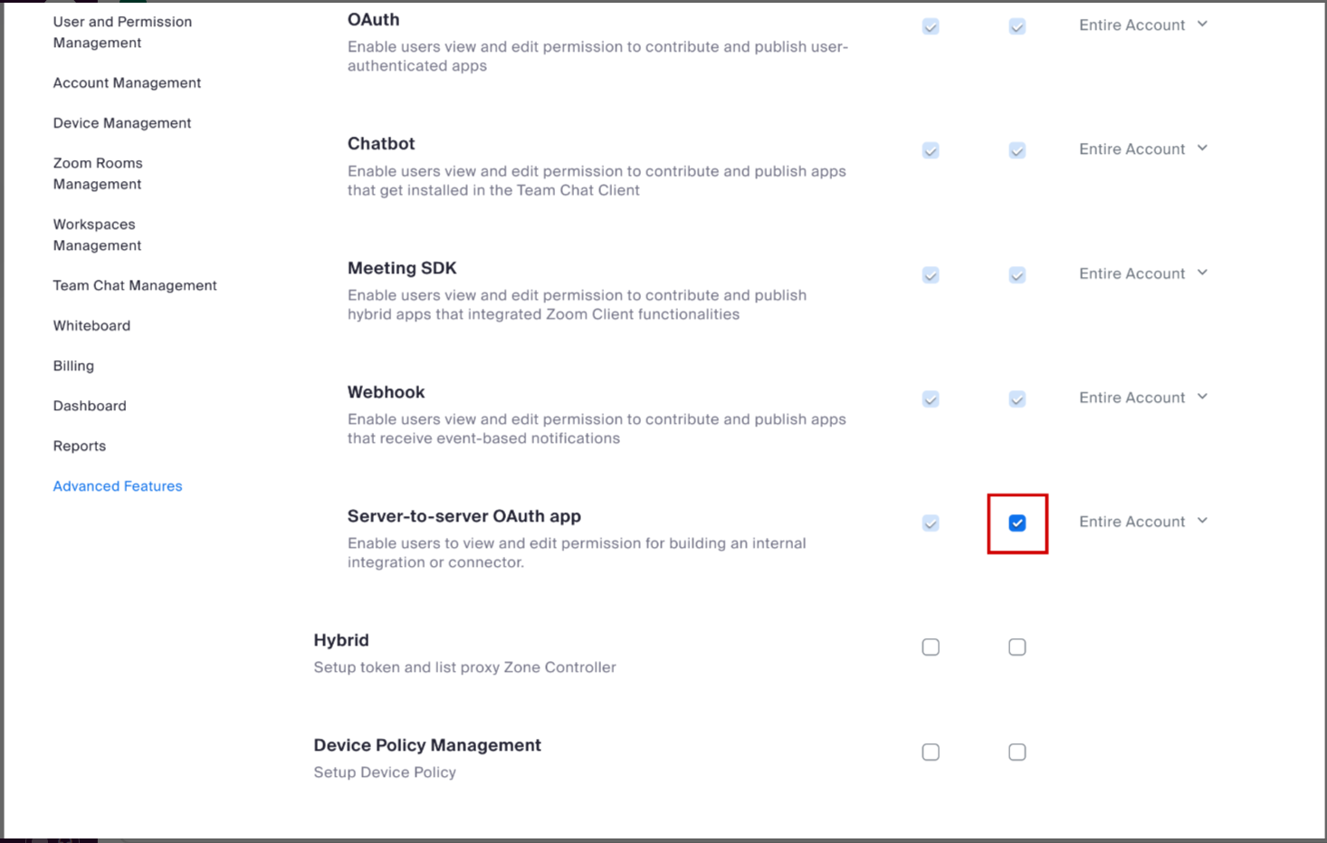Expand OAuth Entire Account scope dropdown

pyautogui.click(x=1142, y=25)
